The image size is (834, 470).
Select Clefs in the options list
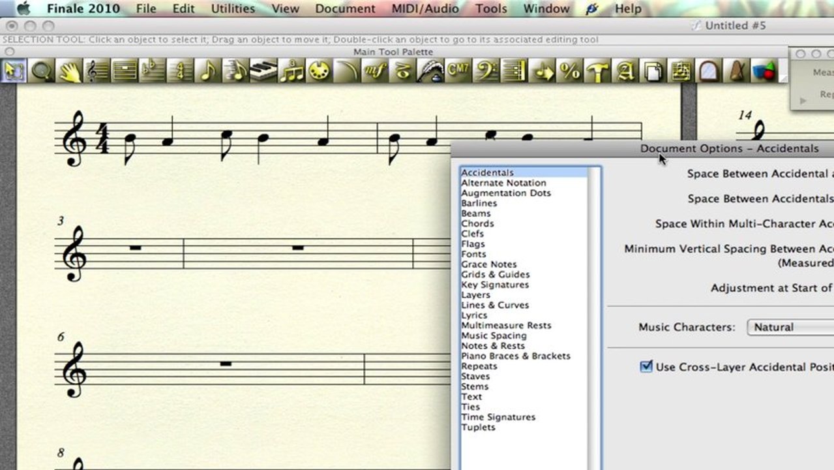pyautogui.click(x=473, y=234)
